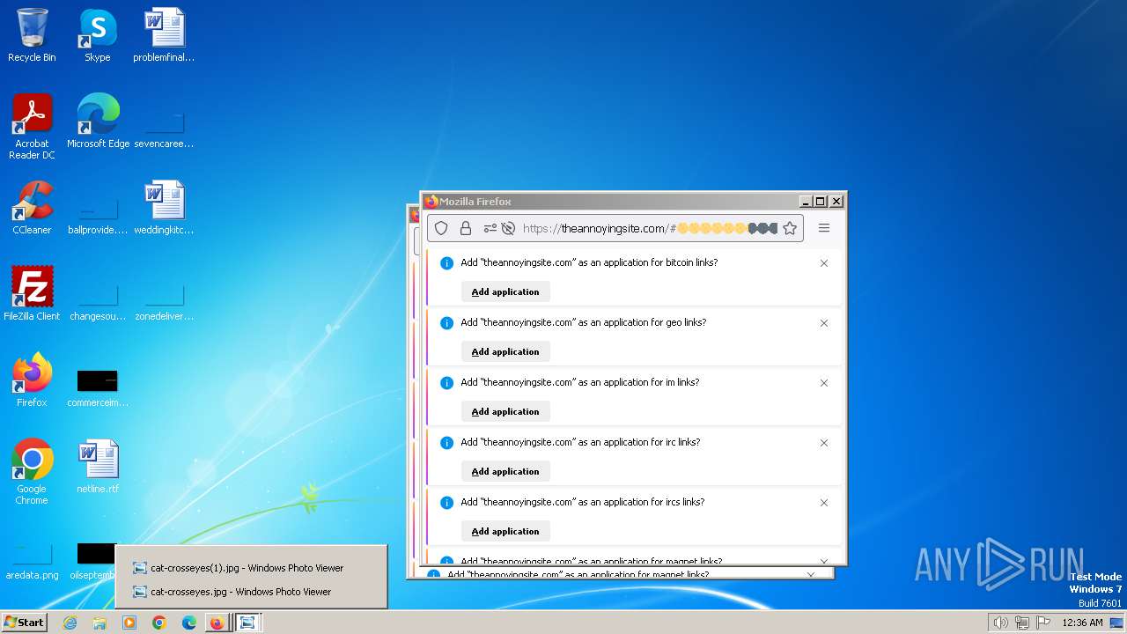Open Skype desktop shortcut
This screenshot has height=634, width=1127.
[98, 35]
